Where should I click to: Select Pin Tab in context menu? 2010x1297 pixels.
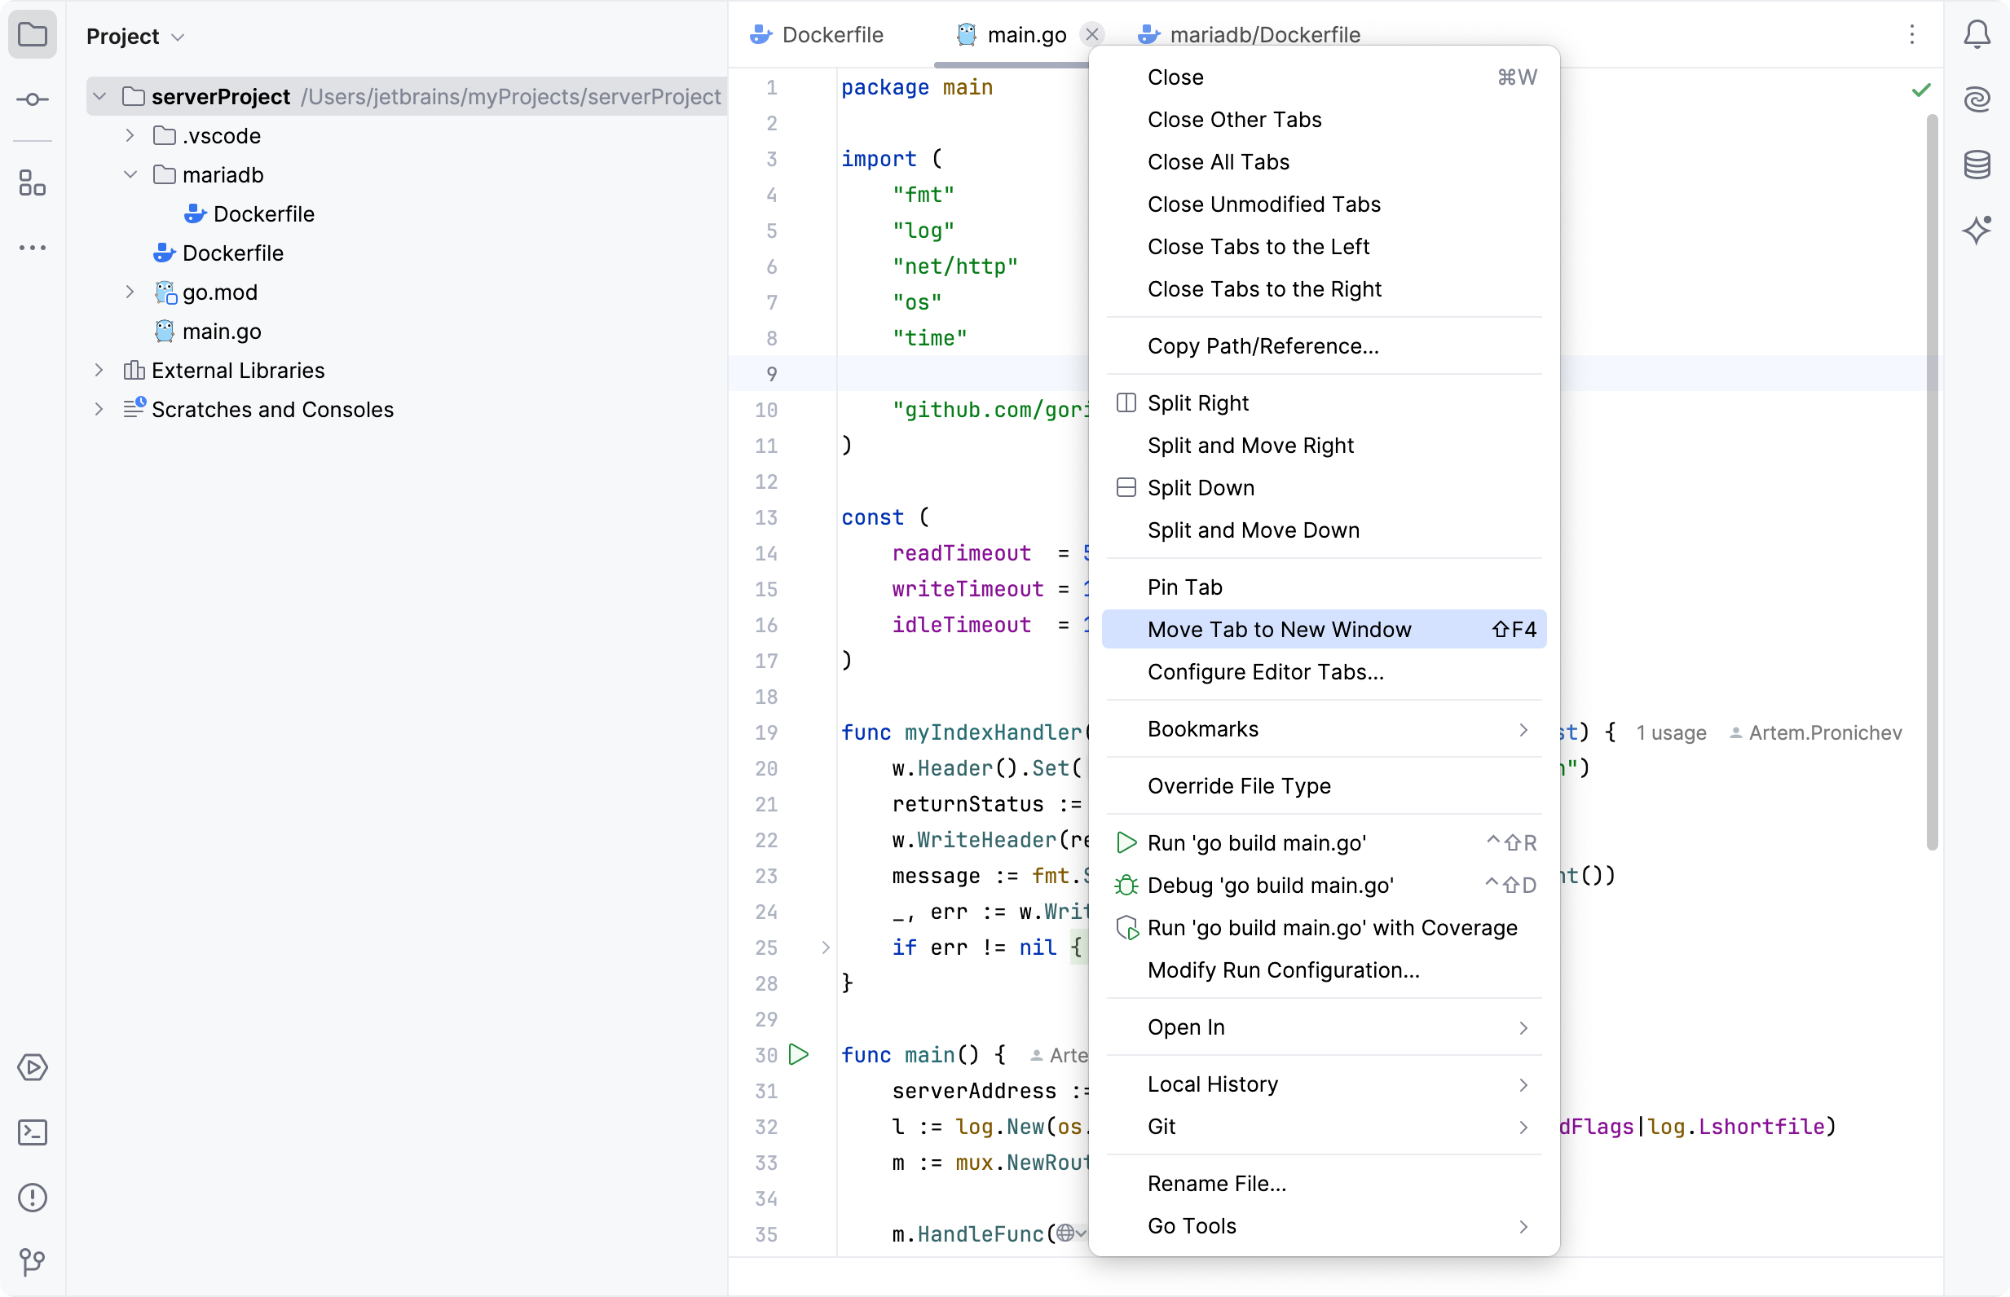click(1184, 587)
